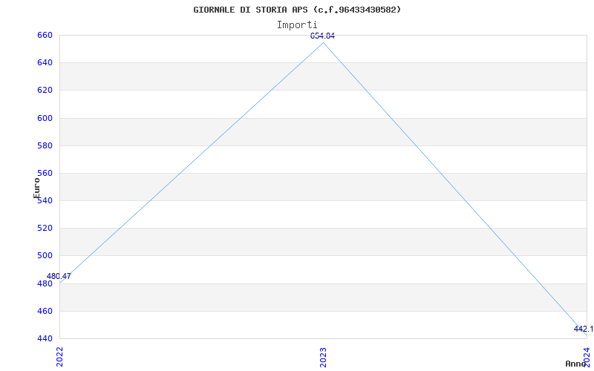Image resolution: width=594 pixels, height=371 pixels.
Task: Click the 2022 x-axis label
Action: pyautogui.click(x=60, y=357)
